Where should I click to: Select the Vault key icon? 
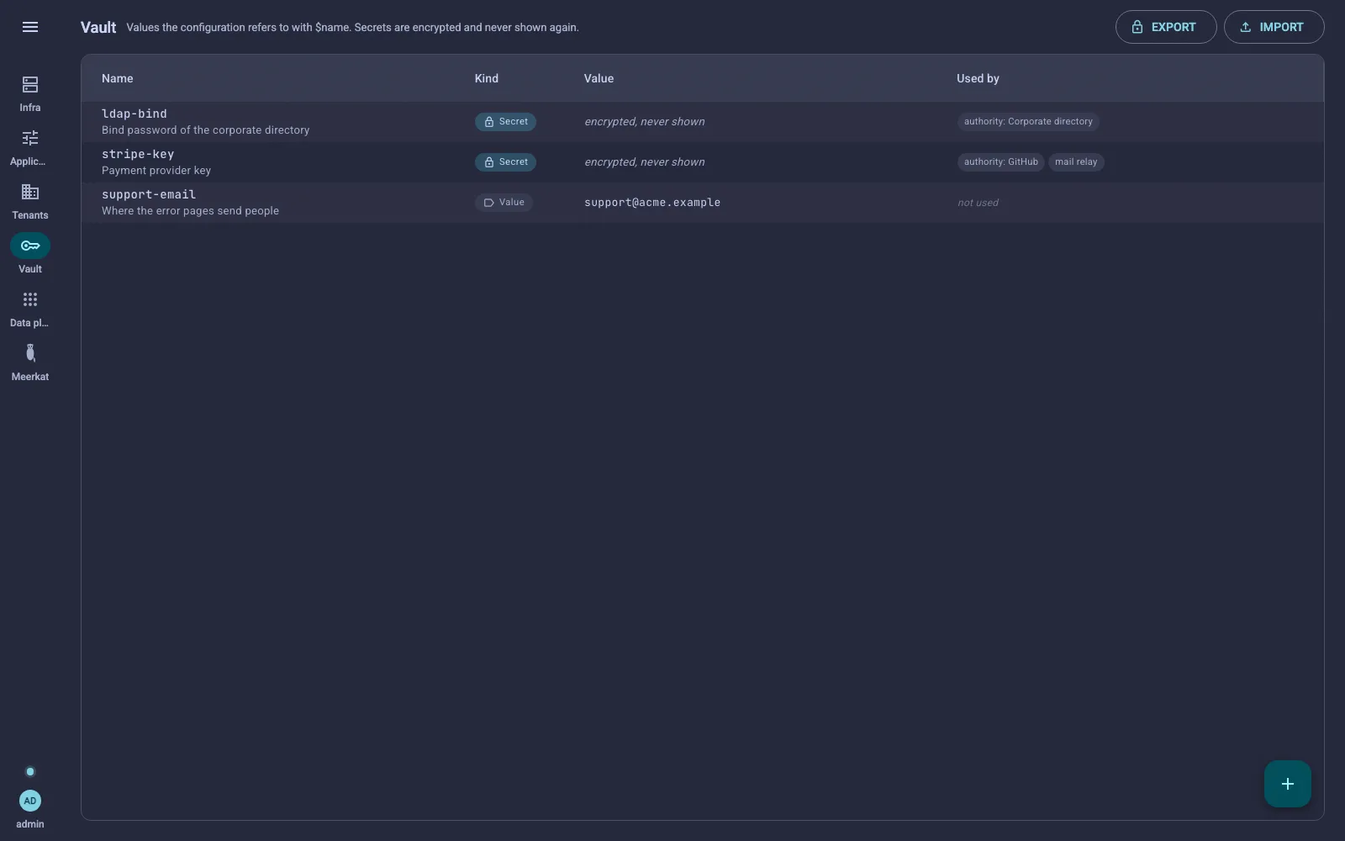[x=30, y=246]
